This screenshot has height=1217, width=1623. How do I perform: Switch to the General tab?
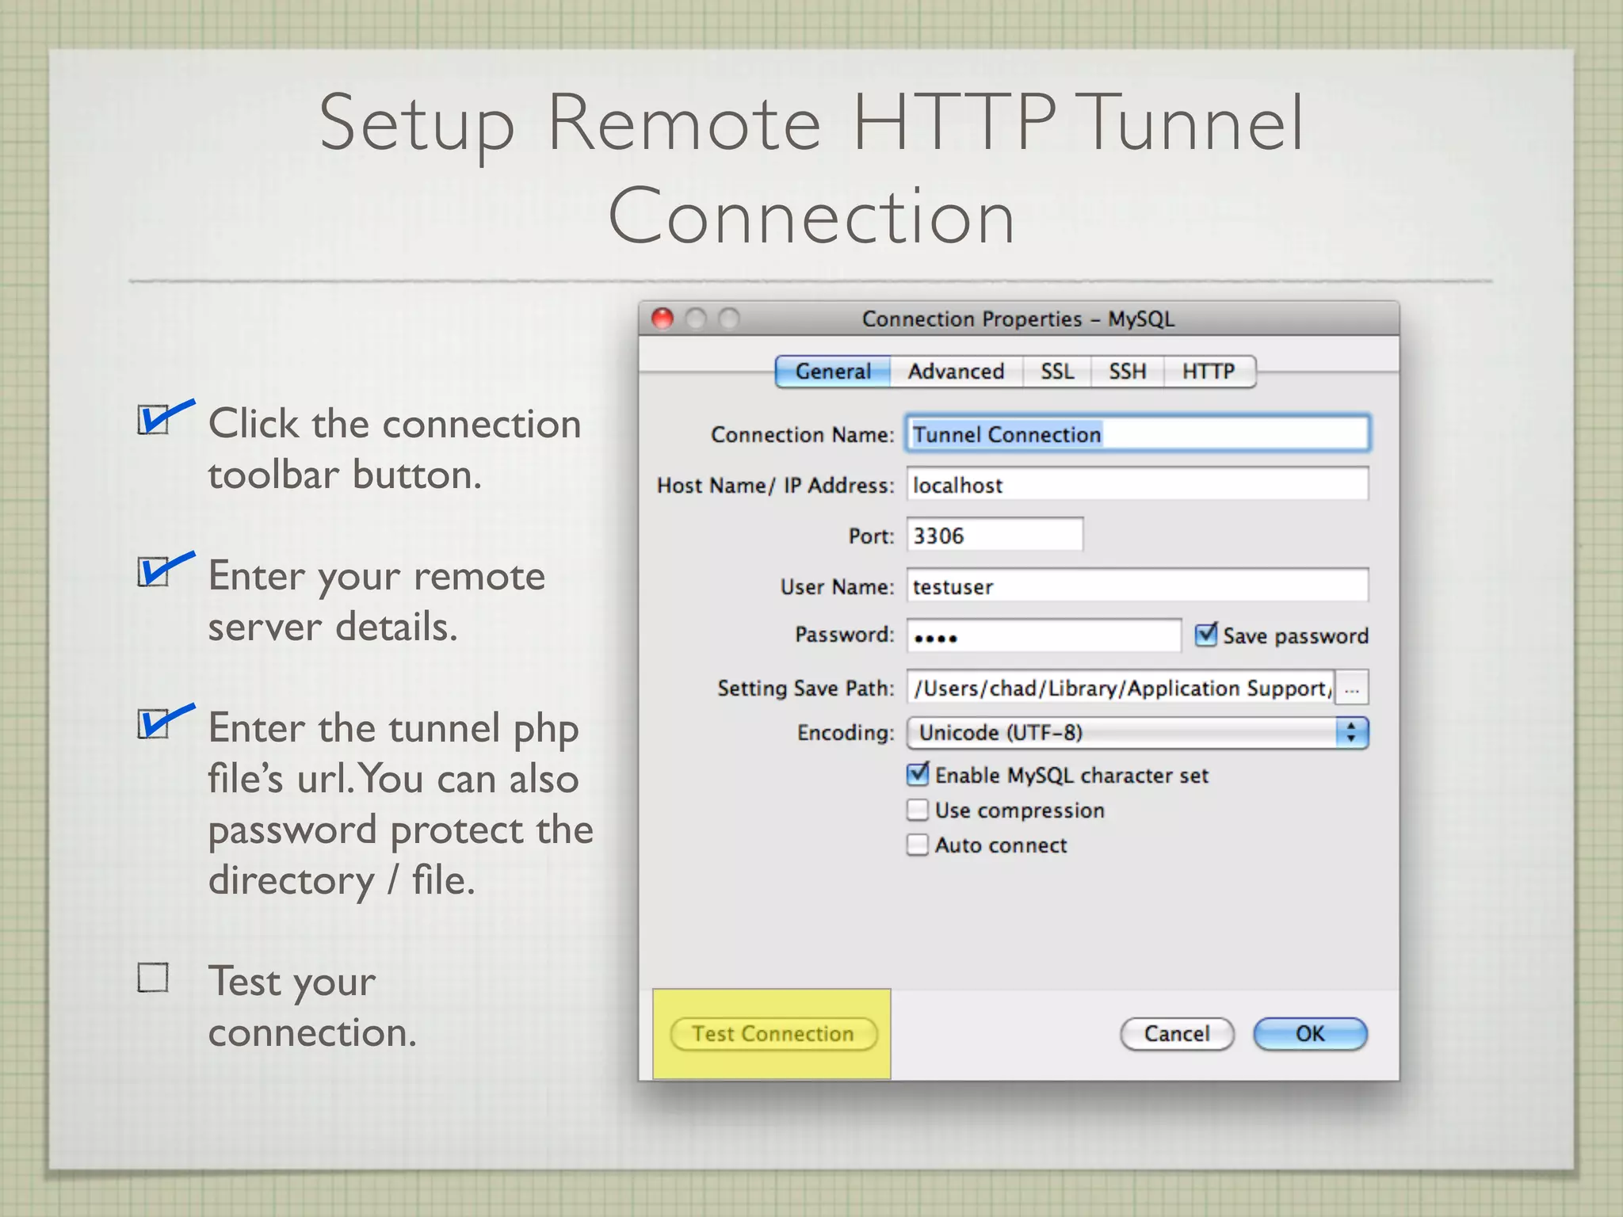pos(833,372)
